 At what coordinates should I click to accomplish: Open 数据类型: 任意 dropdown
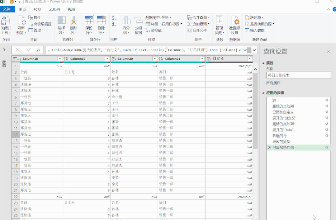tap(159, 17)
